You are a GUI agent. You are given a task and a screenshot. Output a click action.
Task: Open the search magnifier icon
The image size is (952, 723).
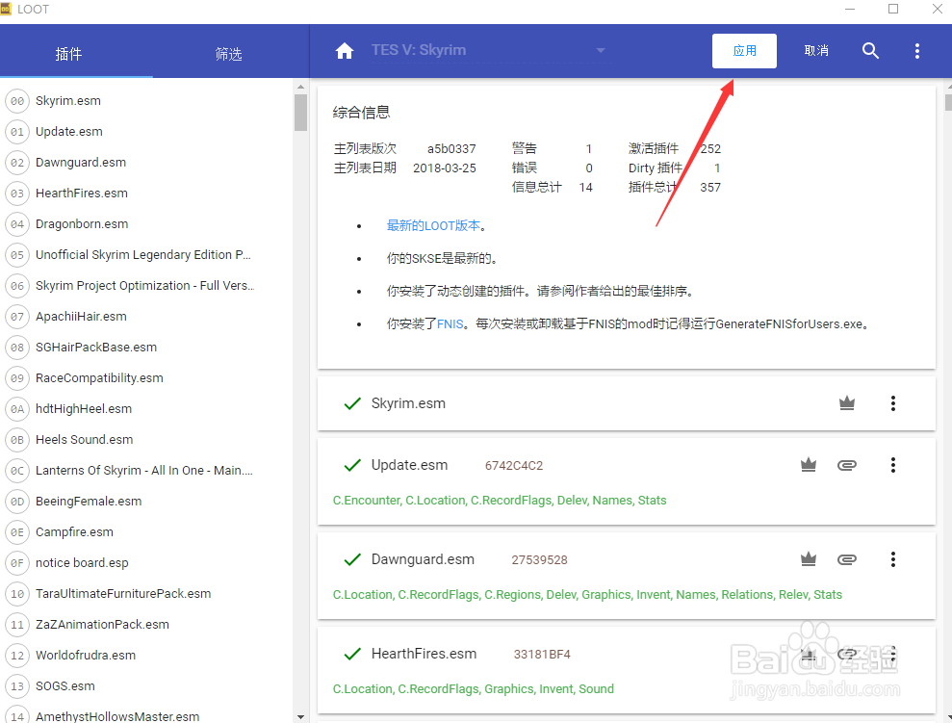click(870, 51)
